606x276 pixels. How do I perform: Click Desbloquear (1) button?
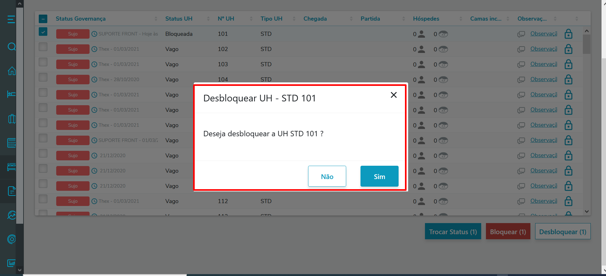pos(563,231)
